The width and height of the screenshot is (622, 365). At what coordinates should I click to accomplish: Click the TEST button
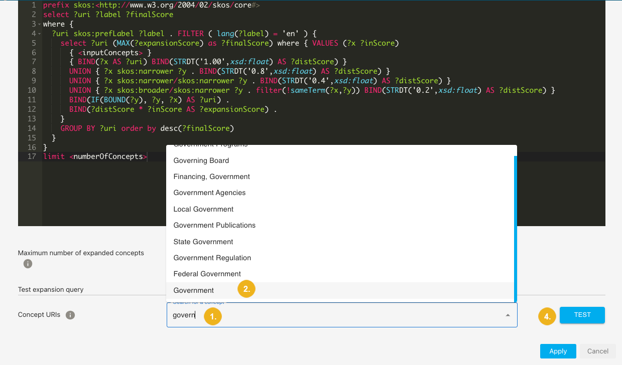coord(582,315)
